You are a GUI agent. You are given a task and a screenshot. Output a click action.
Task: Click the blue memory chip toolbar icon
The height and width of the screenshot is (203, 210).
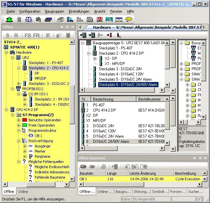(48, 20)
